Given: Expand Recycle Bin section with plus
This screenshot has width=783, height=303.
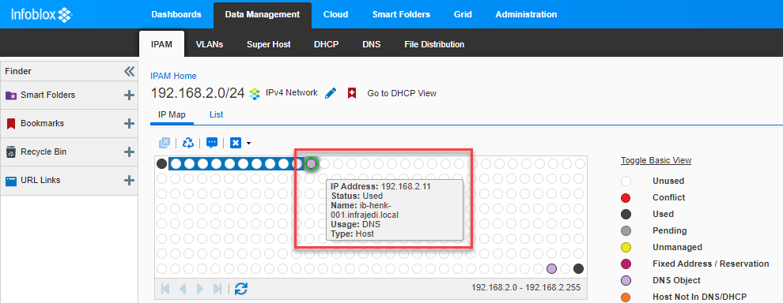Looking at the screenshot, I should [129, 152].
